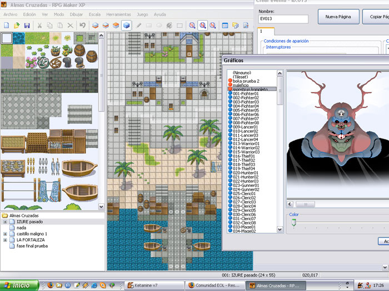389x291 pixels.
Task: Open the Ver menu
Action: 45,14
